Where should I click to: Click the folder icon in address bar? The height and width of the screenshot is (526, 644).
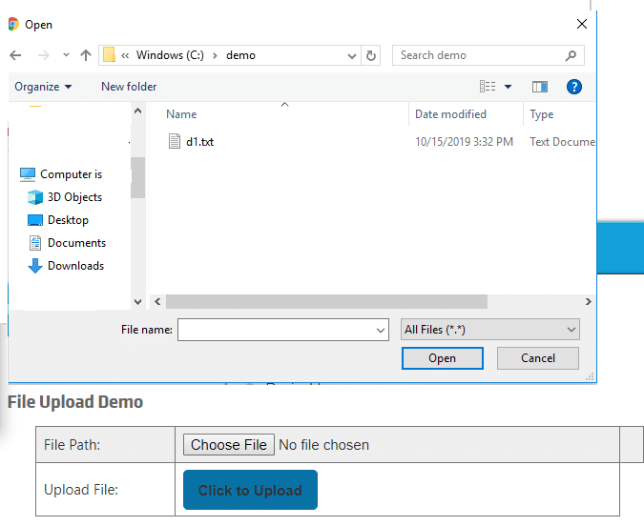109,55
